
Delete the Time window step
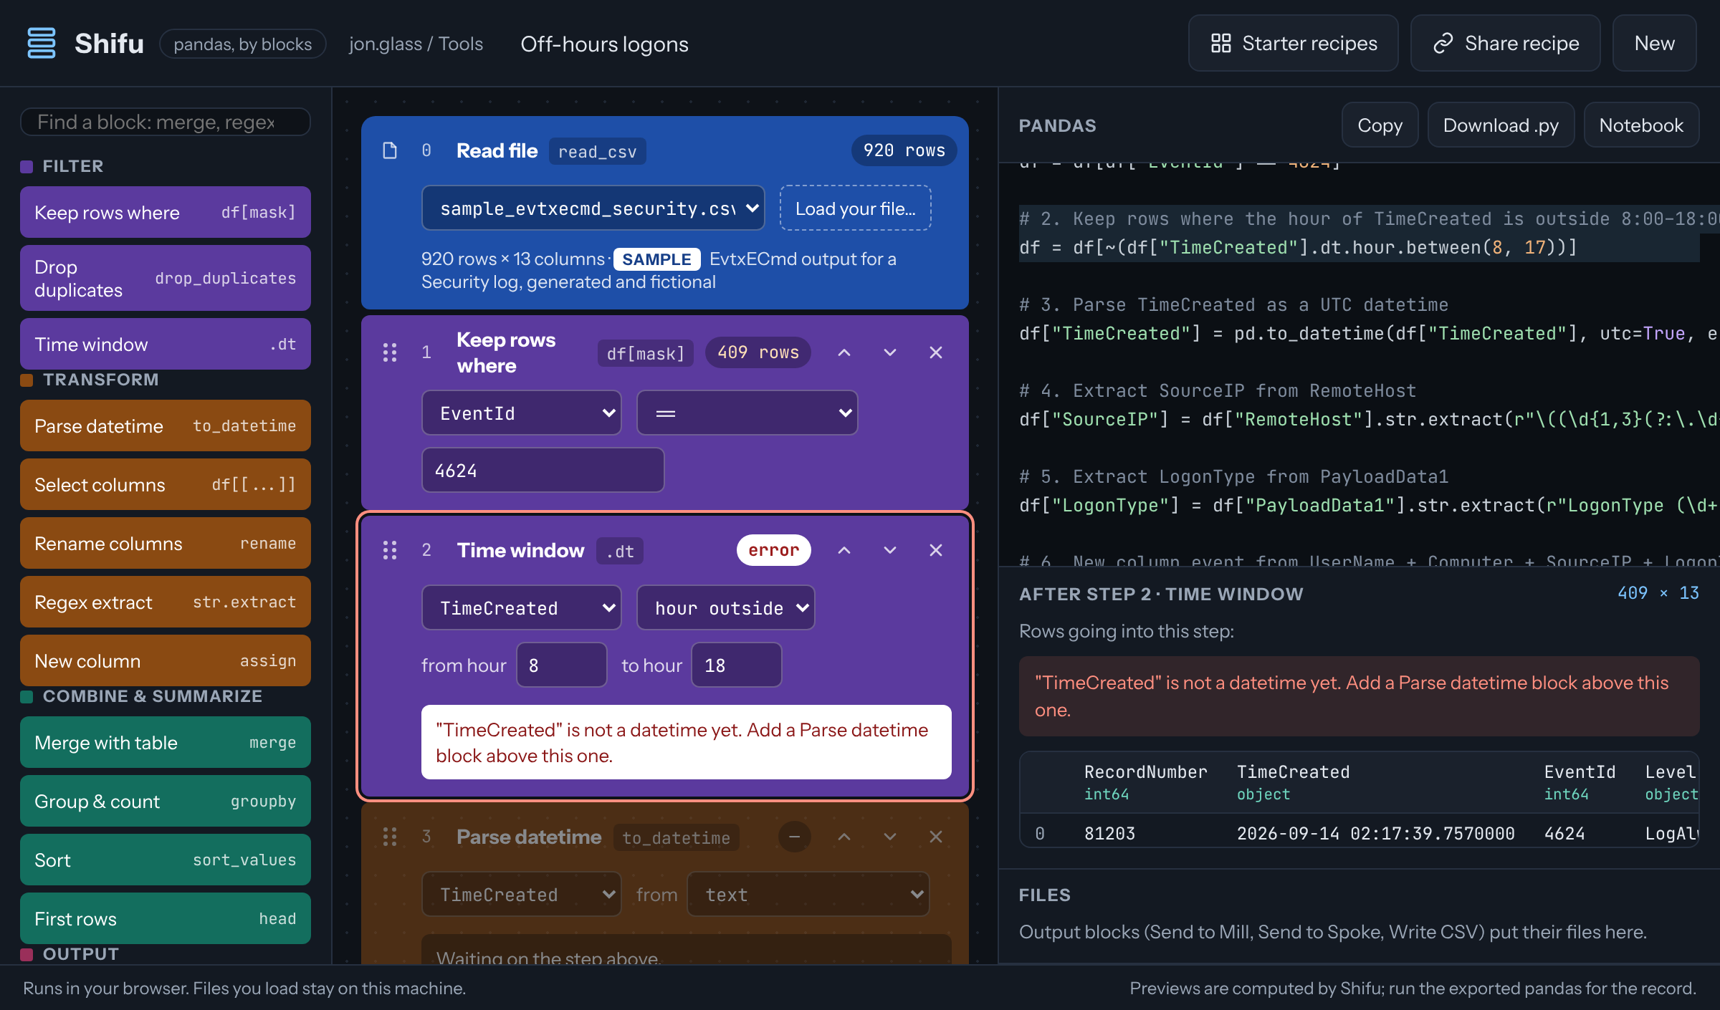coord(936,550)
